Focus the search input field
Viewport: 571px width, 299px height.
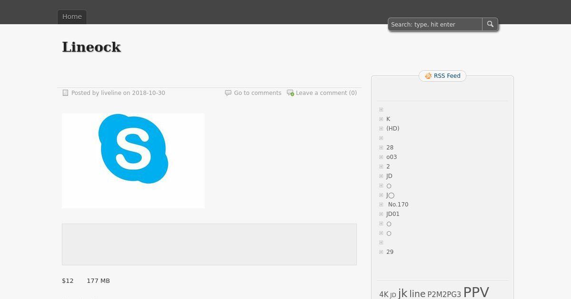(x=435, y=24)
